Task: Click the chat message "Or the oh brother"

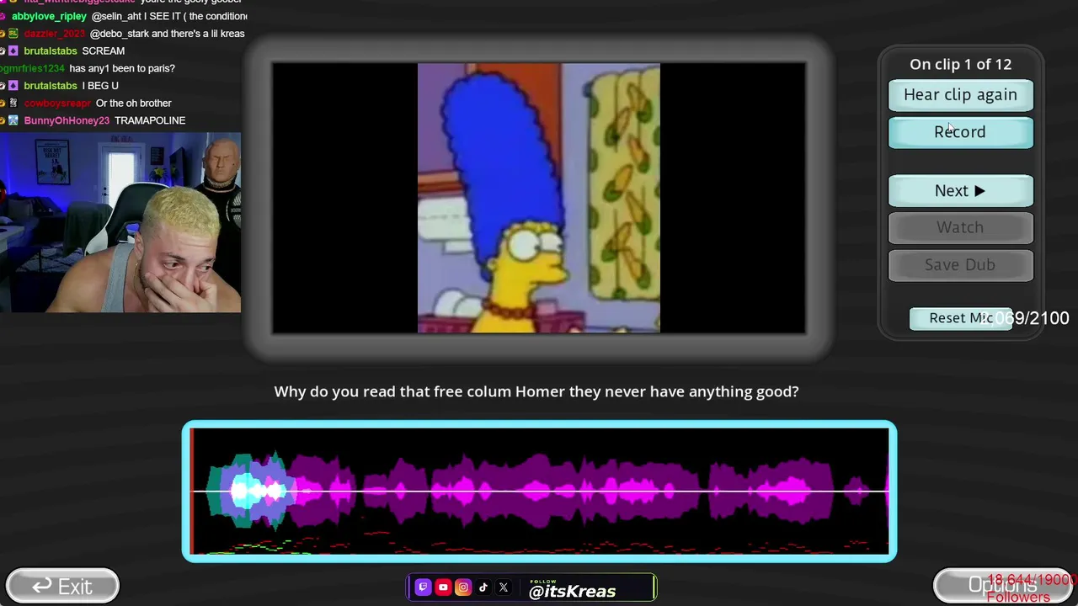Action: (x=134, y=104)
